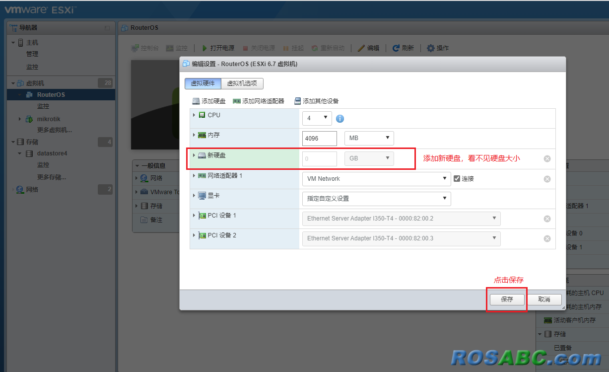Collapse the datastore4 node arrow in navigator
This screenshot has height=372, width=609.
20,153
